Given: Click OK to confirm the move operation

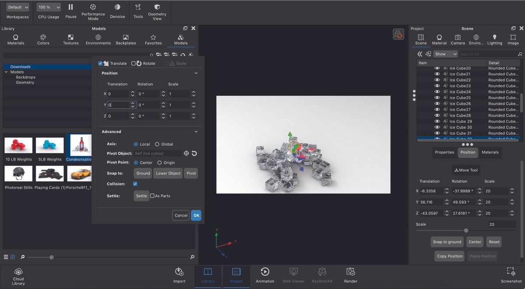Looking at the screenshot, I should pyautogui.click(x=196, y=215).
